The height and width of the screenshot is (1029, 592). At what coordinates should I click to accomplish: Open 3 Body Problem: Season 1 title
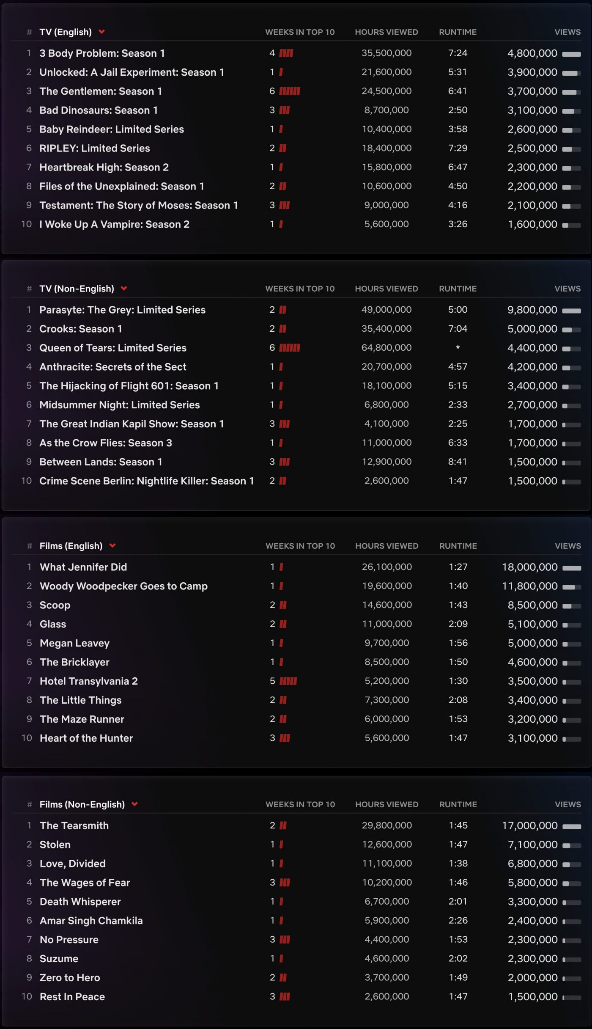tap(102, 53)
